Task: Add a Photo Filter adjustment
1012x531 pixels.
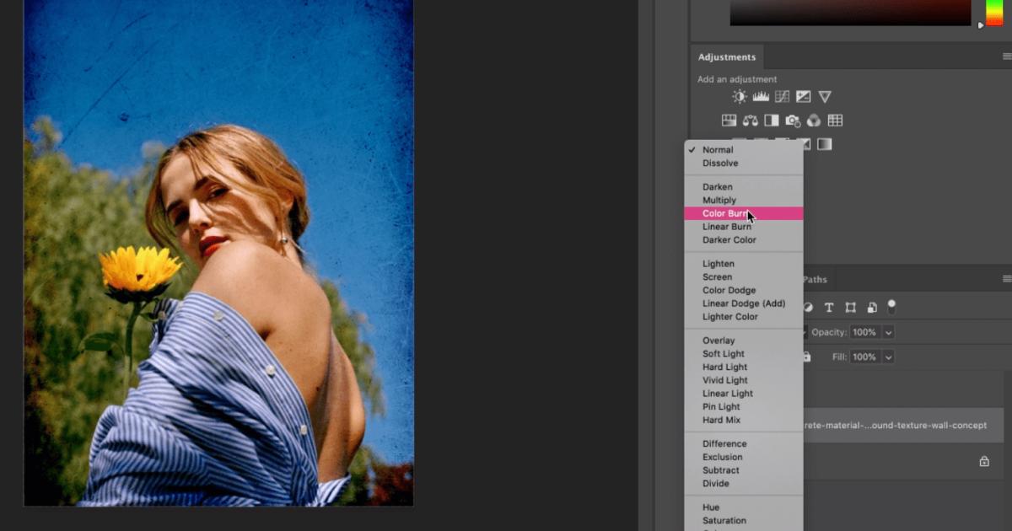Action: point(791,120)
